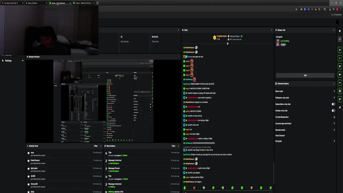Click the bracket icon below the chat bubble icon
The image size is (343, 193).
[x=340, y=83]
